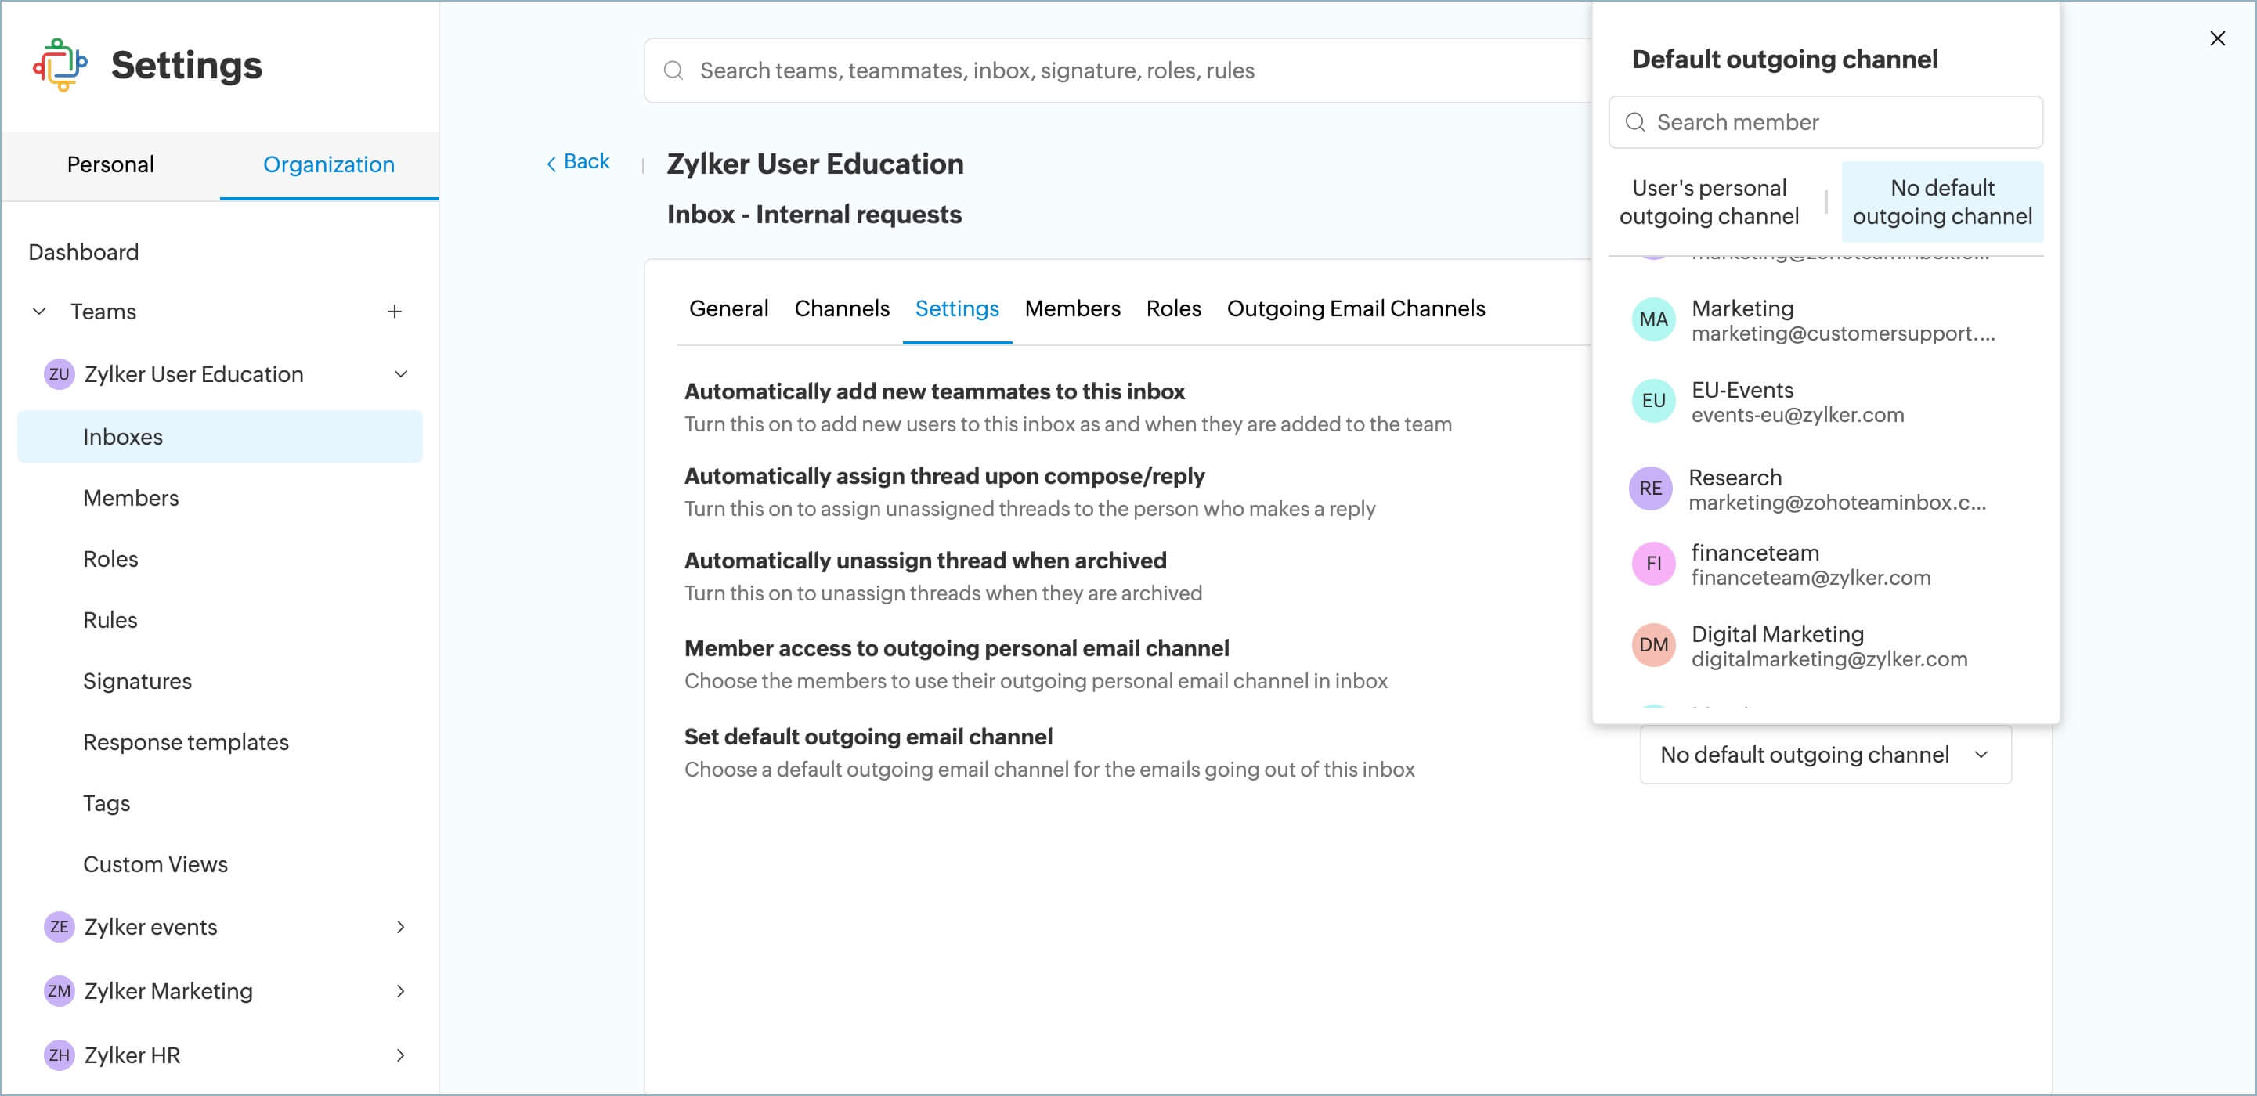
Task: Close the panel with the X icon
Action: point(2217,38)
